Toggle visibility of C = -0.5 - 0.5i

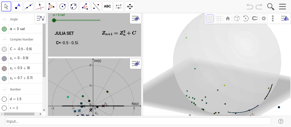[4, 49]
